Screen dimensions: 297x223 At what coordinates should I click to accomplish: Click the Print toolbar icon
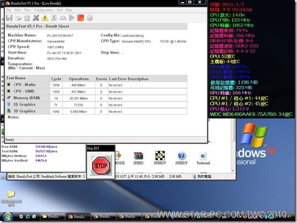pos(18,18)
